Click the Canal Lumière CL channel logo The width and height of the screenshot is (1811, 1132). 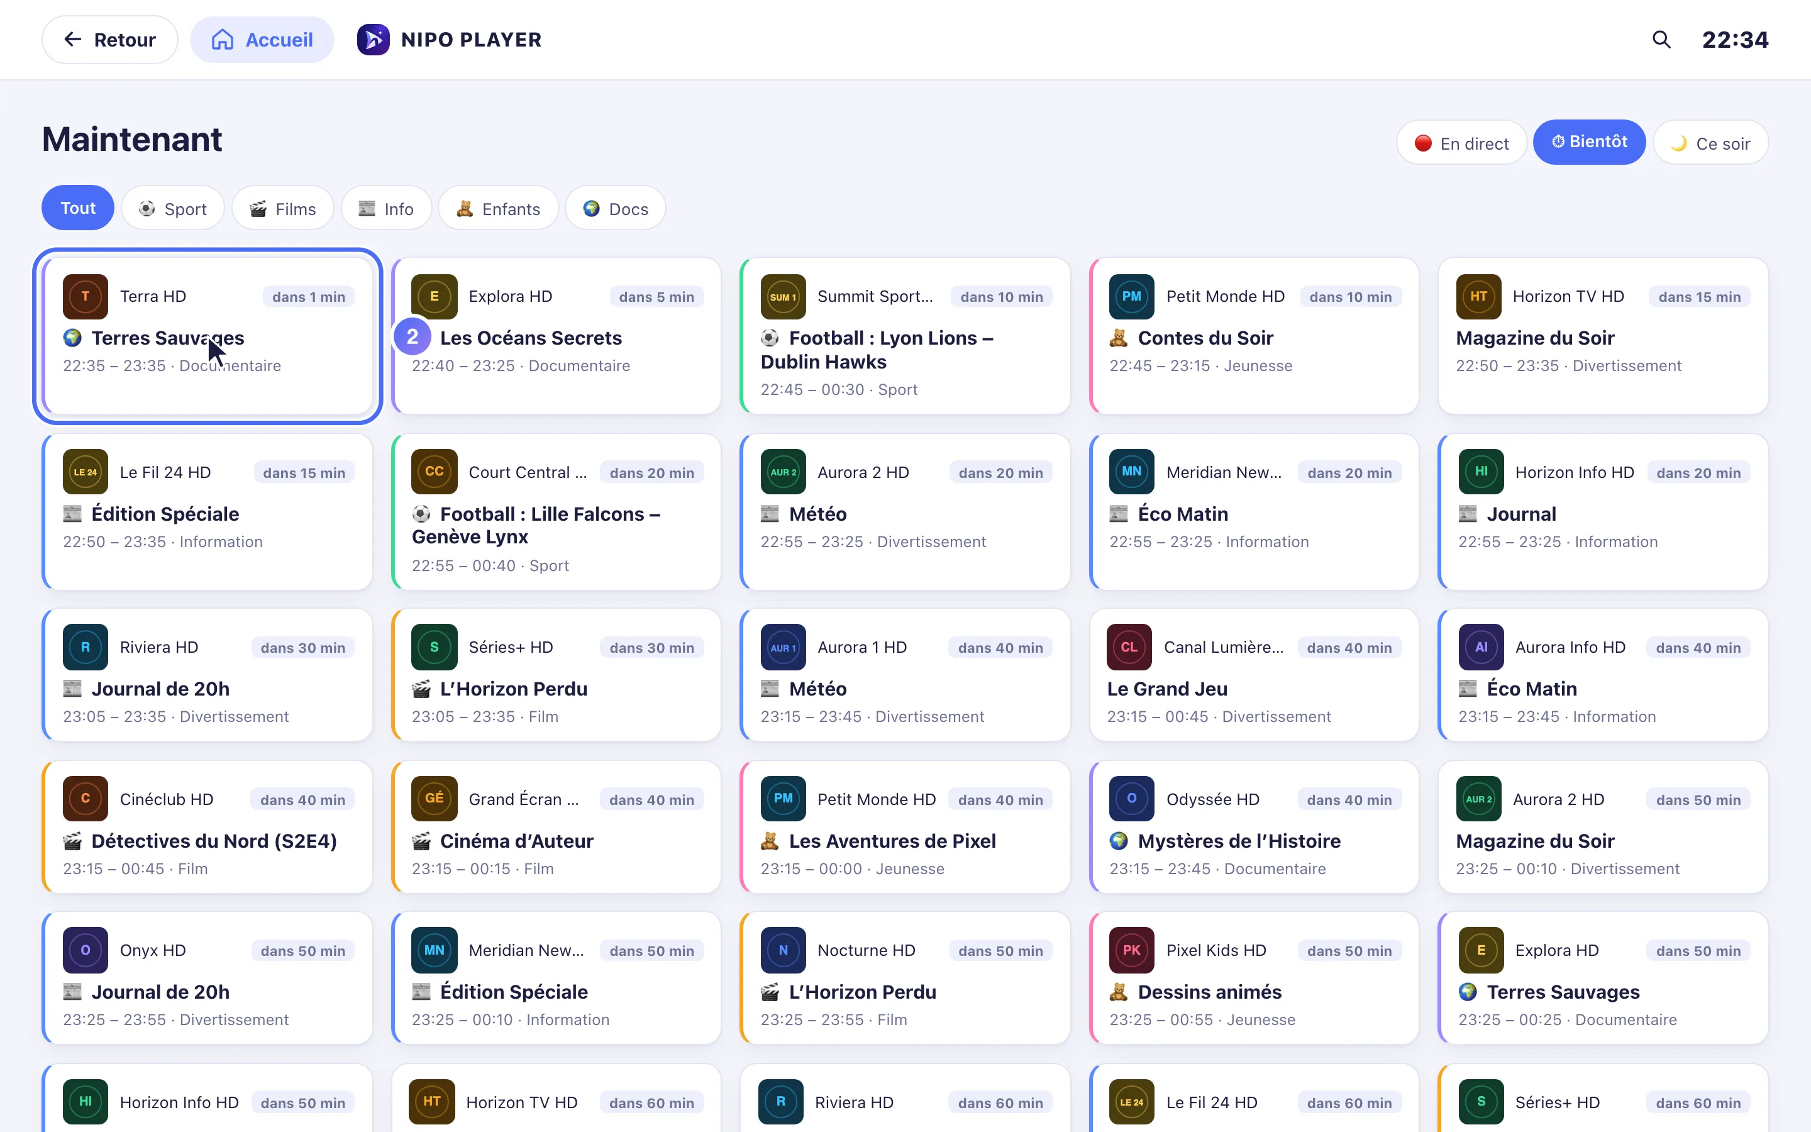pyautogui.click(x=1129, y=647)
